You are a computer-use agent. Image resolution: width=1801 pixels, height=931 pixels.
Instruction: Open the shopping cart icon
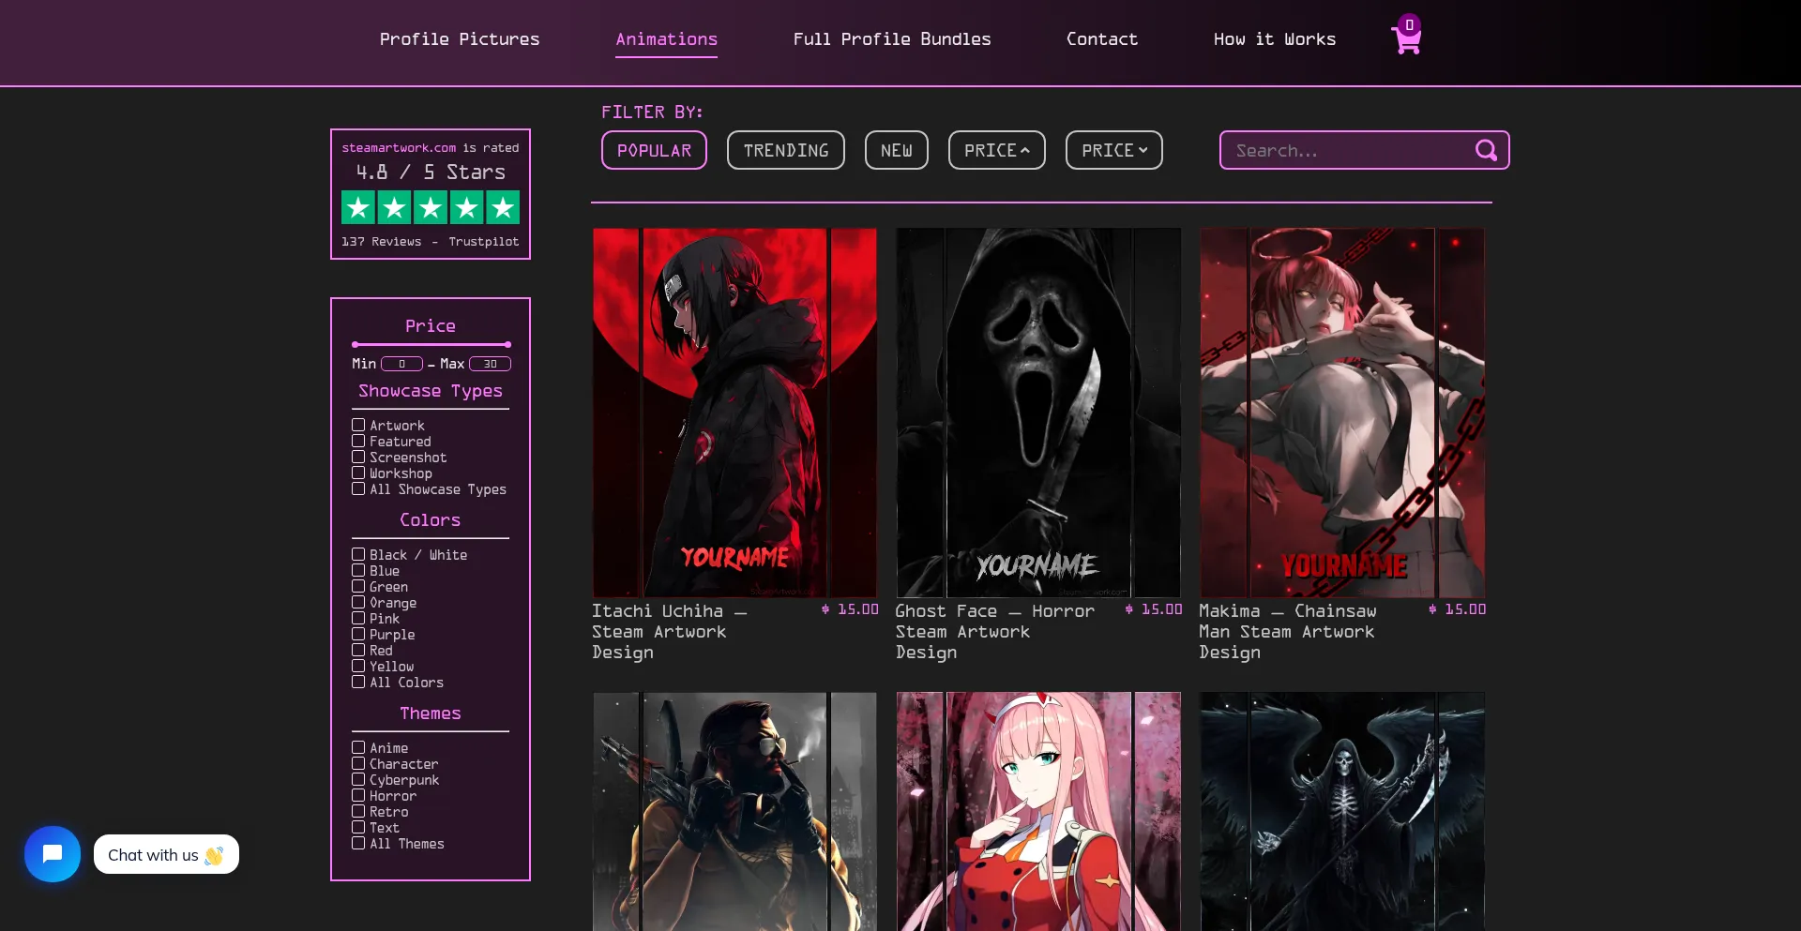pos(1406,39)
